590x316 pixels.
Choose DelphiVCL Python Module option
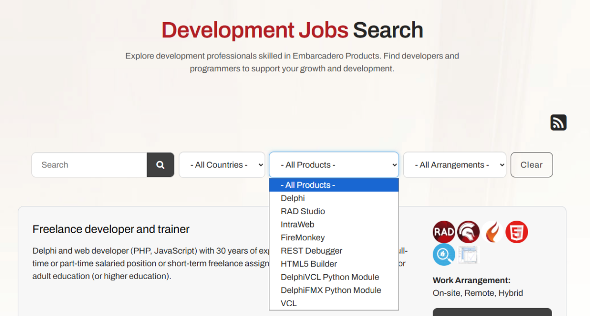(x=334, y=277)
